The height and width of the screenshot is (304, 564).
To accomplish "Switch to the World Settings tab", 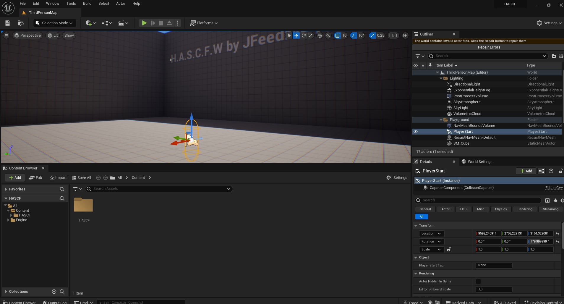I will coord(477,162).
